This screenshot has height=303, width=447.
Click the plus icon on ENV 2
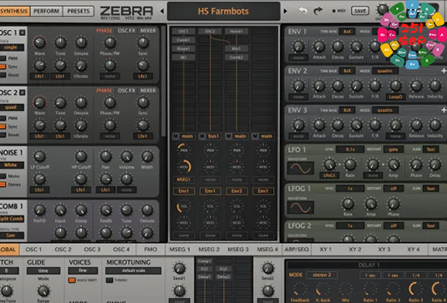click(444, 71)
